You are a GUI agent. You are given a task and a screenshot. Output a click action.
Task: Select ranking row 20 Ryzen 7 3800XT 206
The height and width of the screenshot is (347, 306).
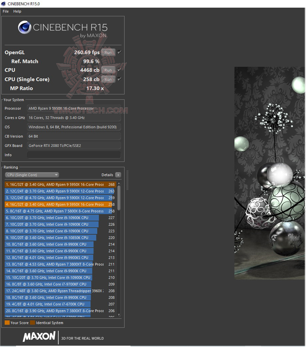(x=60, y=311)
